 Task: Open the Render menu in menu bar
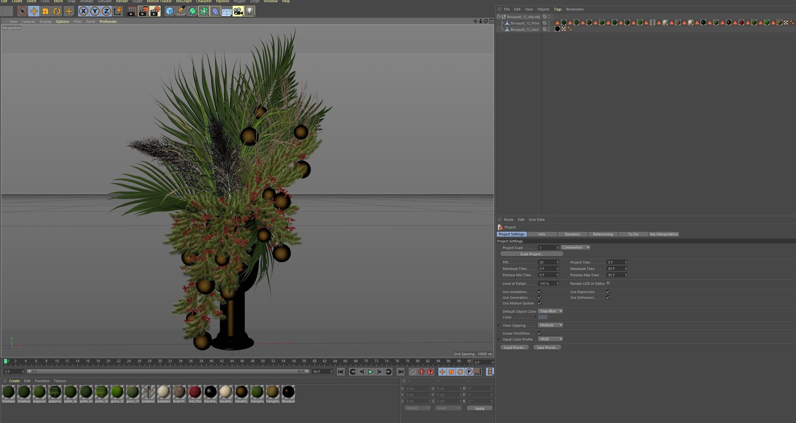click(122, 2)
